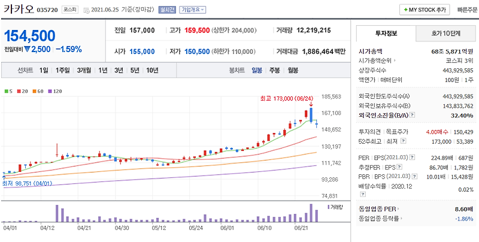
Task: Click the green 5-day moving average swatch
Action: (x=6, y=91)
